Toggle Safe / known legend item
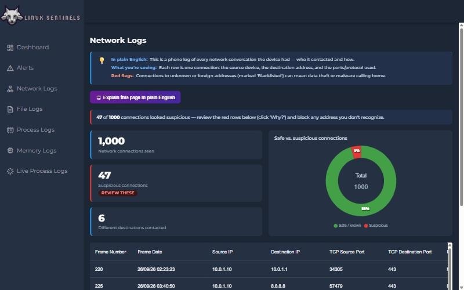The height and width of the screenshot is (290, 464). coord(347,226)
